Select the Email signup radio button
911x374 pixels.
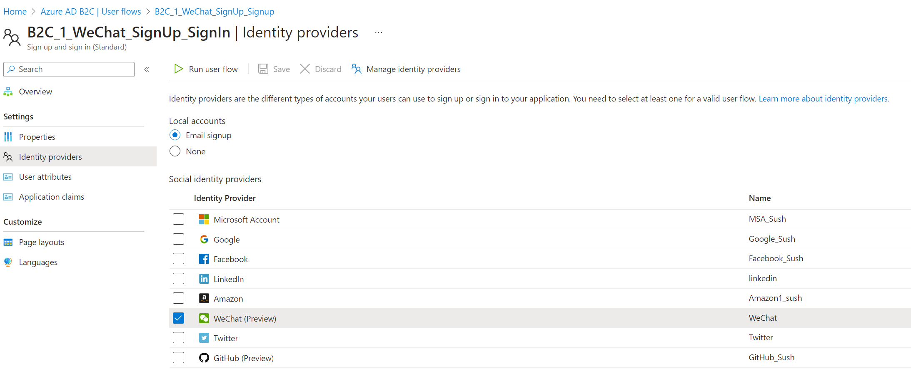(x=175, y=135)
